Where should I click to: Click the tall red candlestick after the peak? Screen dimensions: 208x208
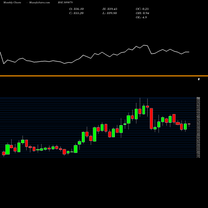click(x=151, y=119)
